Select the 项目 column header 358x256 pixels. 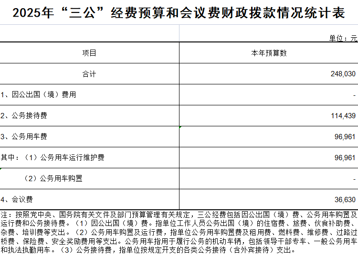tap(89, 53)
